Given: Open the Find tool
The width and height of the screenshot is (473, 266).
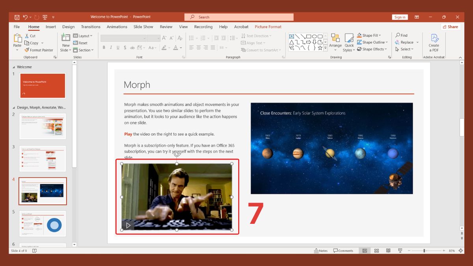Looking at the screenshot, I should pyautogui.click(x=405, y=35).
